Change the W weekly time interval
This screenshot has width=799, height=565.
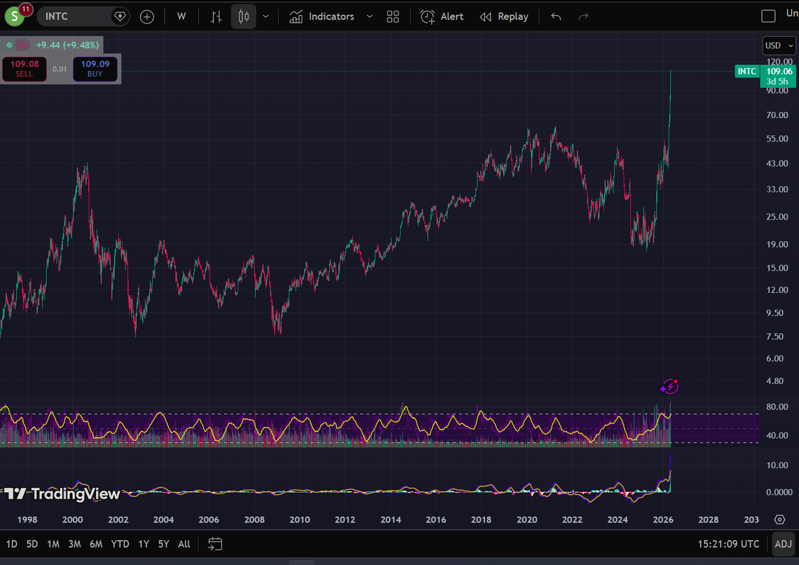pos(182,16)
